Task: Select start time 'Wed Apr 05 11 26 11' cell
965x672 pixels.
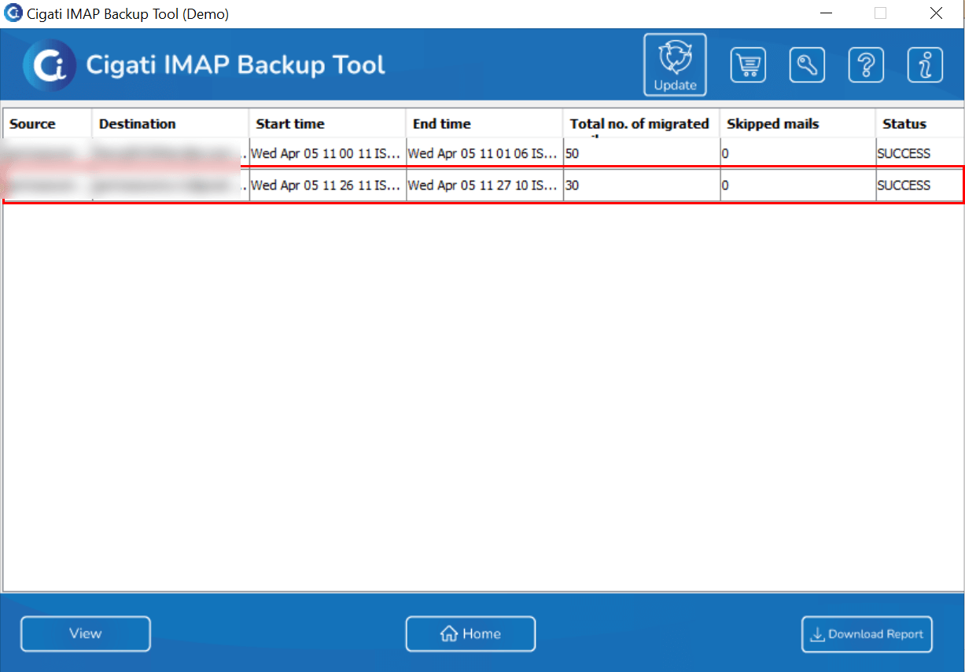Action: (x=327, y=185)
